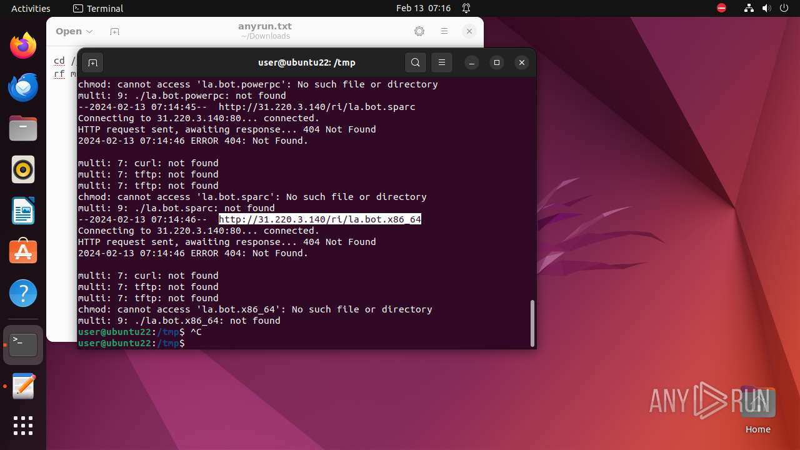800x450 pixels.
Task: Open text editor view options gear
Action: (419, 31)
